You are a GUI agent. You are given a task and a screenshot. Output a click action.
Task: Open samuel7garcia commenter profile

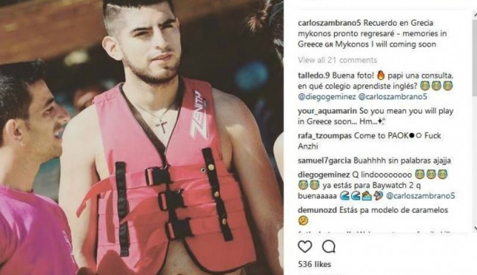tap(324, 160)
